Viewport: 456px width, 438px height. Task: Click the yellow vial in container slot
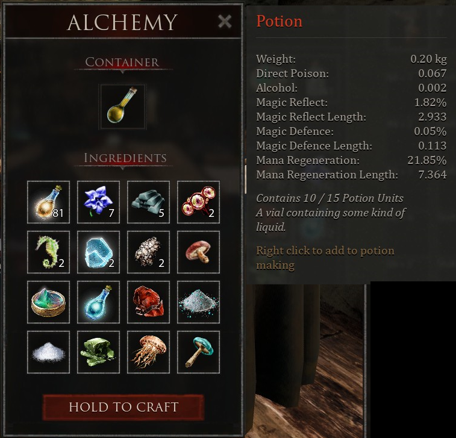122,107
